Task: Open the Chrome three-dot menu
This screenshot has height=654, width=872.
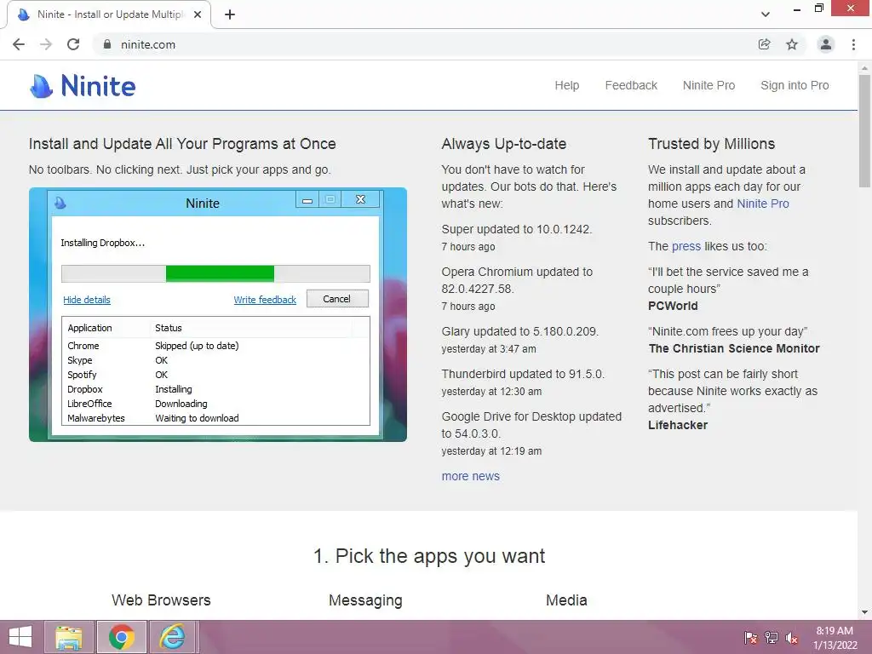Action: click(x=853, y=44)
